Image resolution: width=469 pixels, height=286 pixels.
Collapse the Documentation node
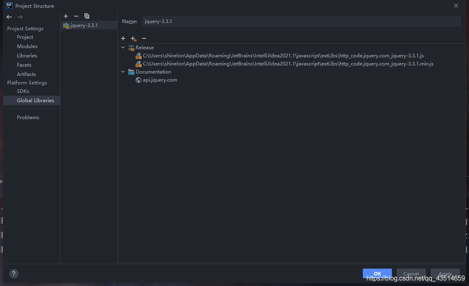coord(123,72)
